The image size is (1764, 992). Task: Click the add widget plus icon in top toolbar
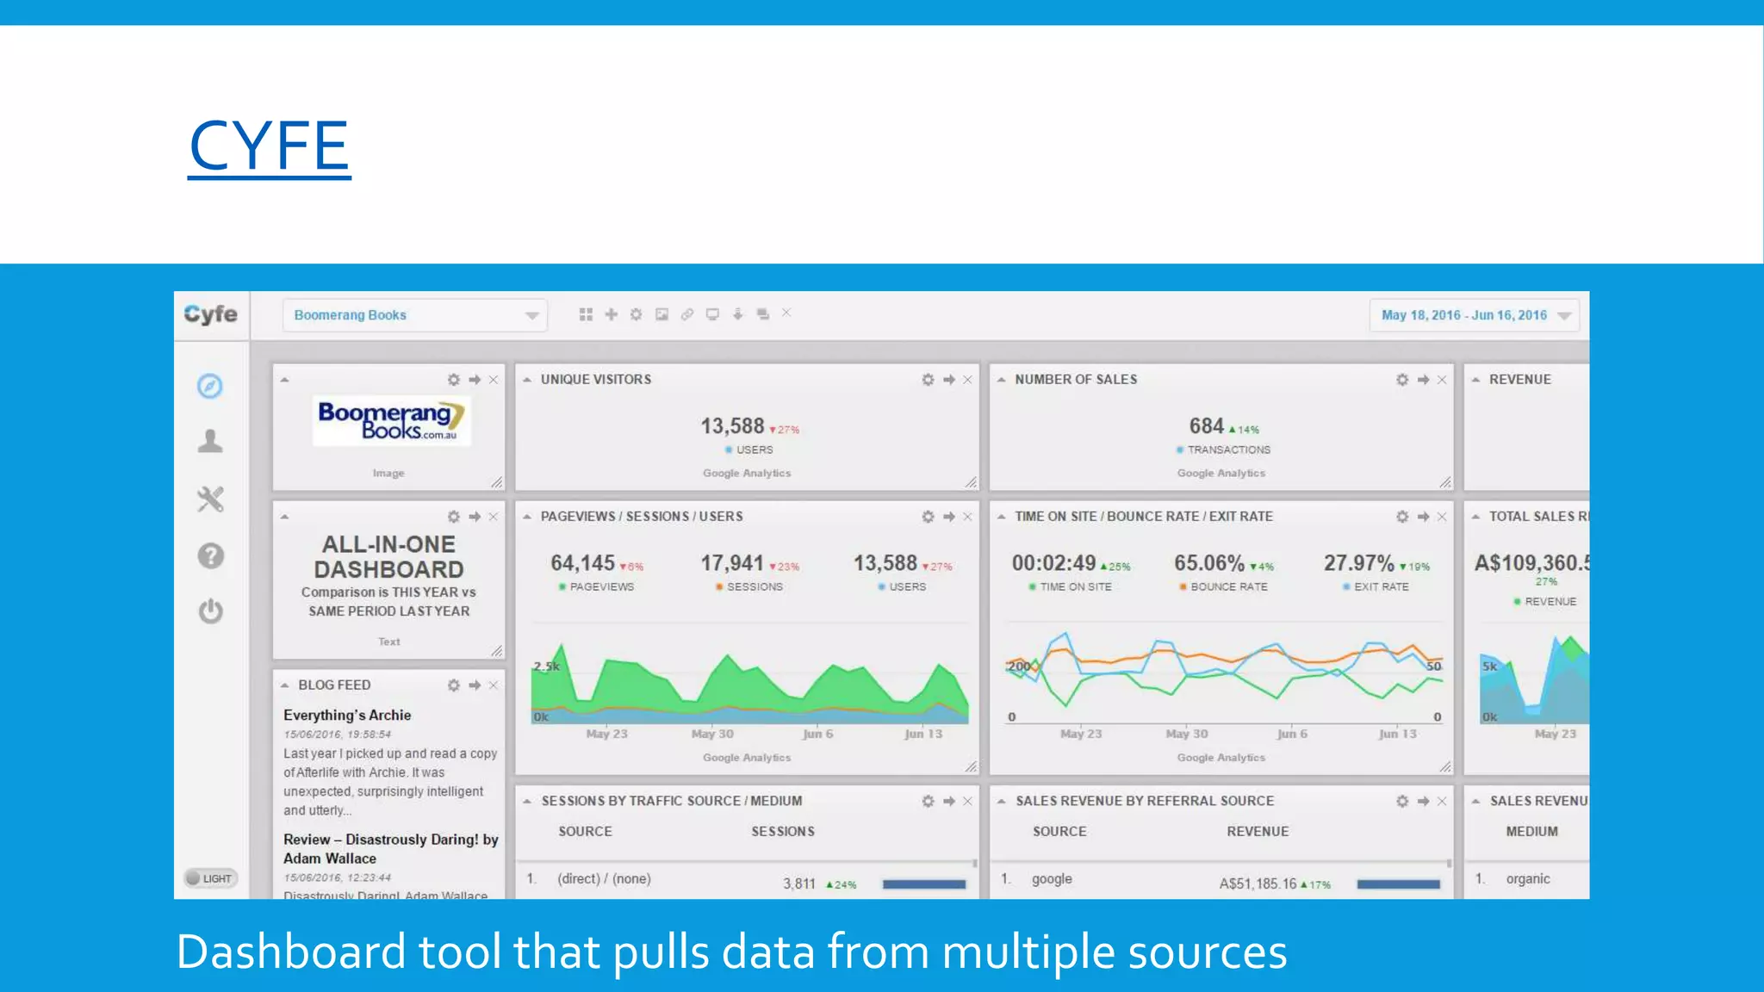[x=611, y=314]
